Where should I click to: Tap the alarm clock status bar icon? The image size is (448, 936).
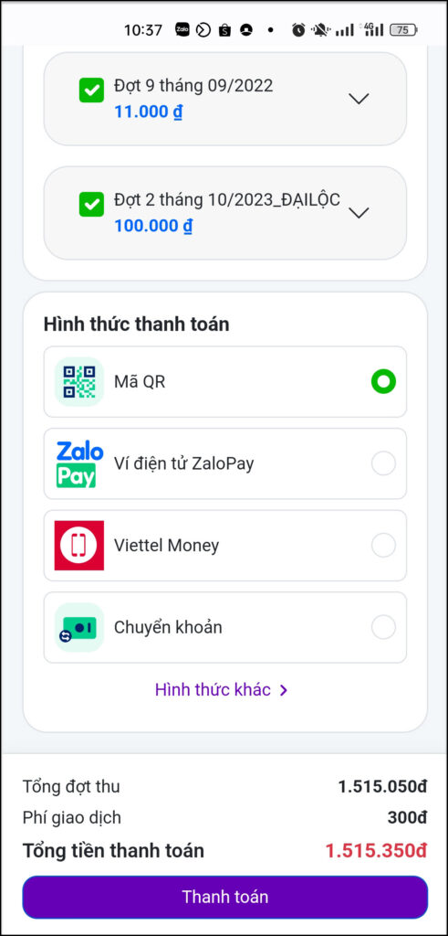click(x=298, y=29)
